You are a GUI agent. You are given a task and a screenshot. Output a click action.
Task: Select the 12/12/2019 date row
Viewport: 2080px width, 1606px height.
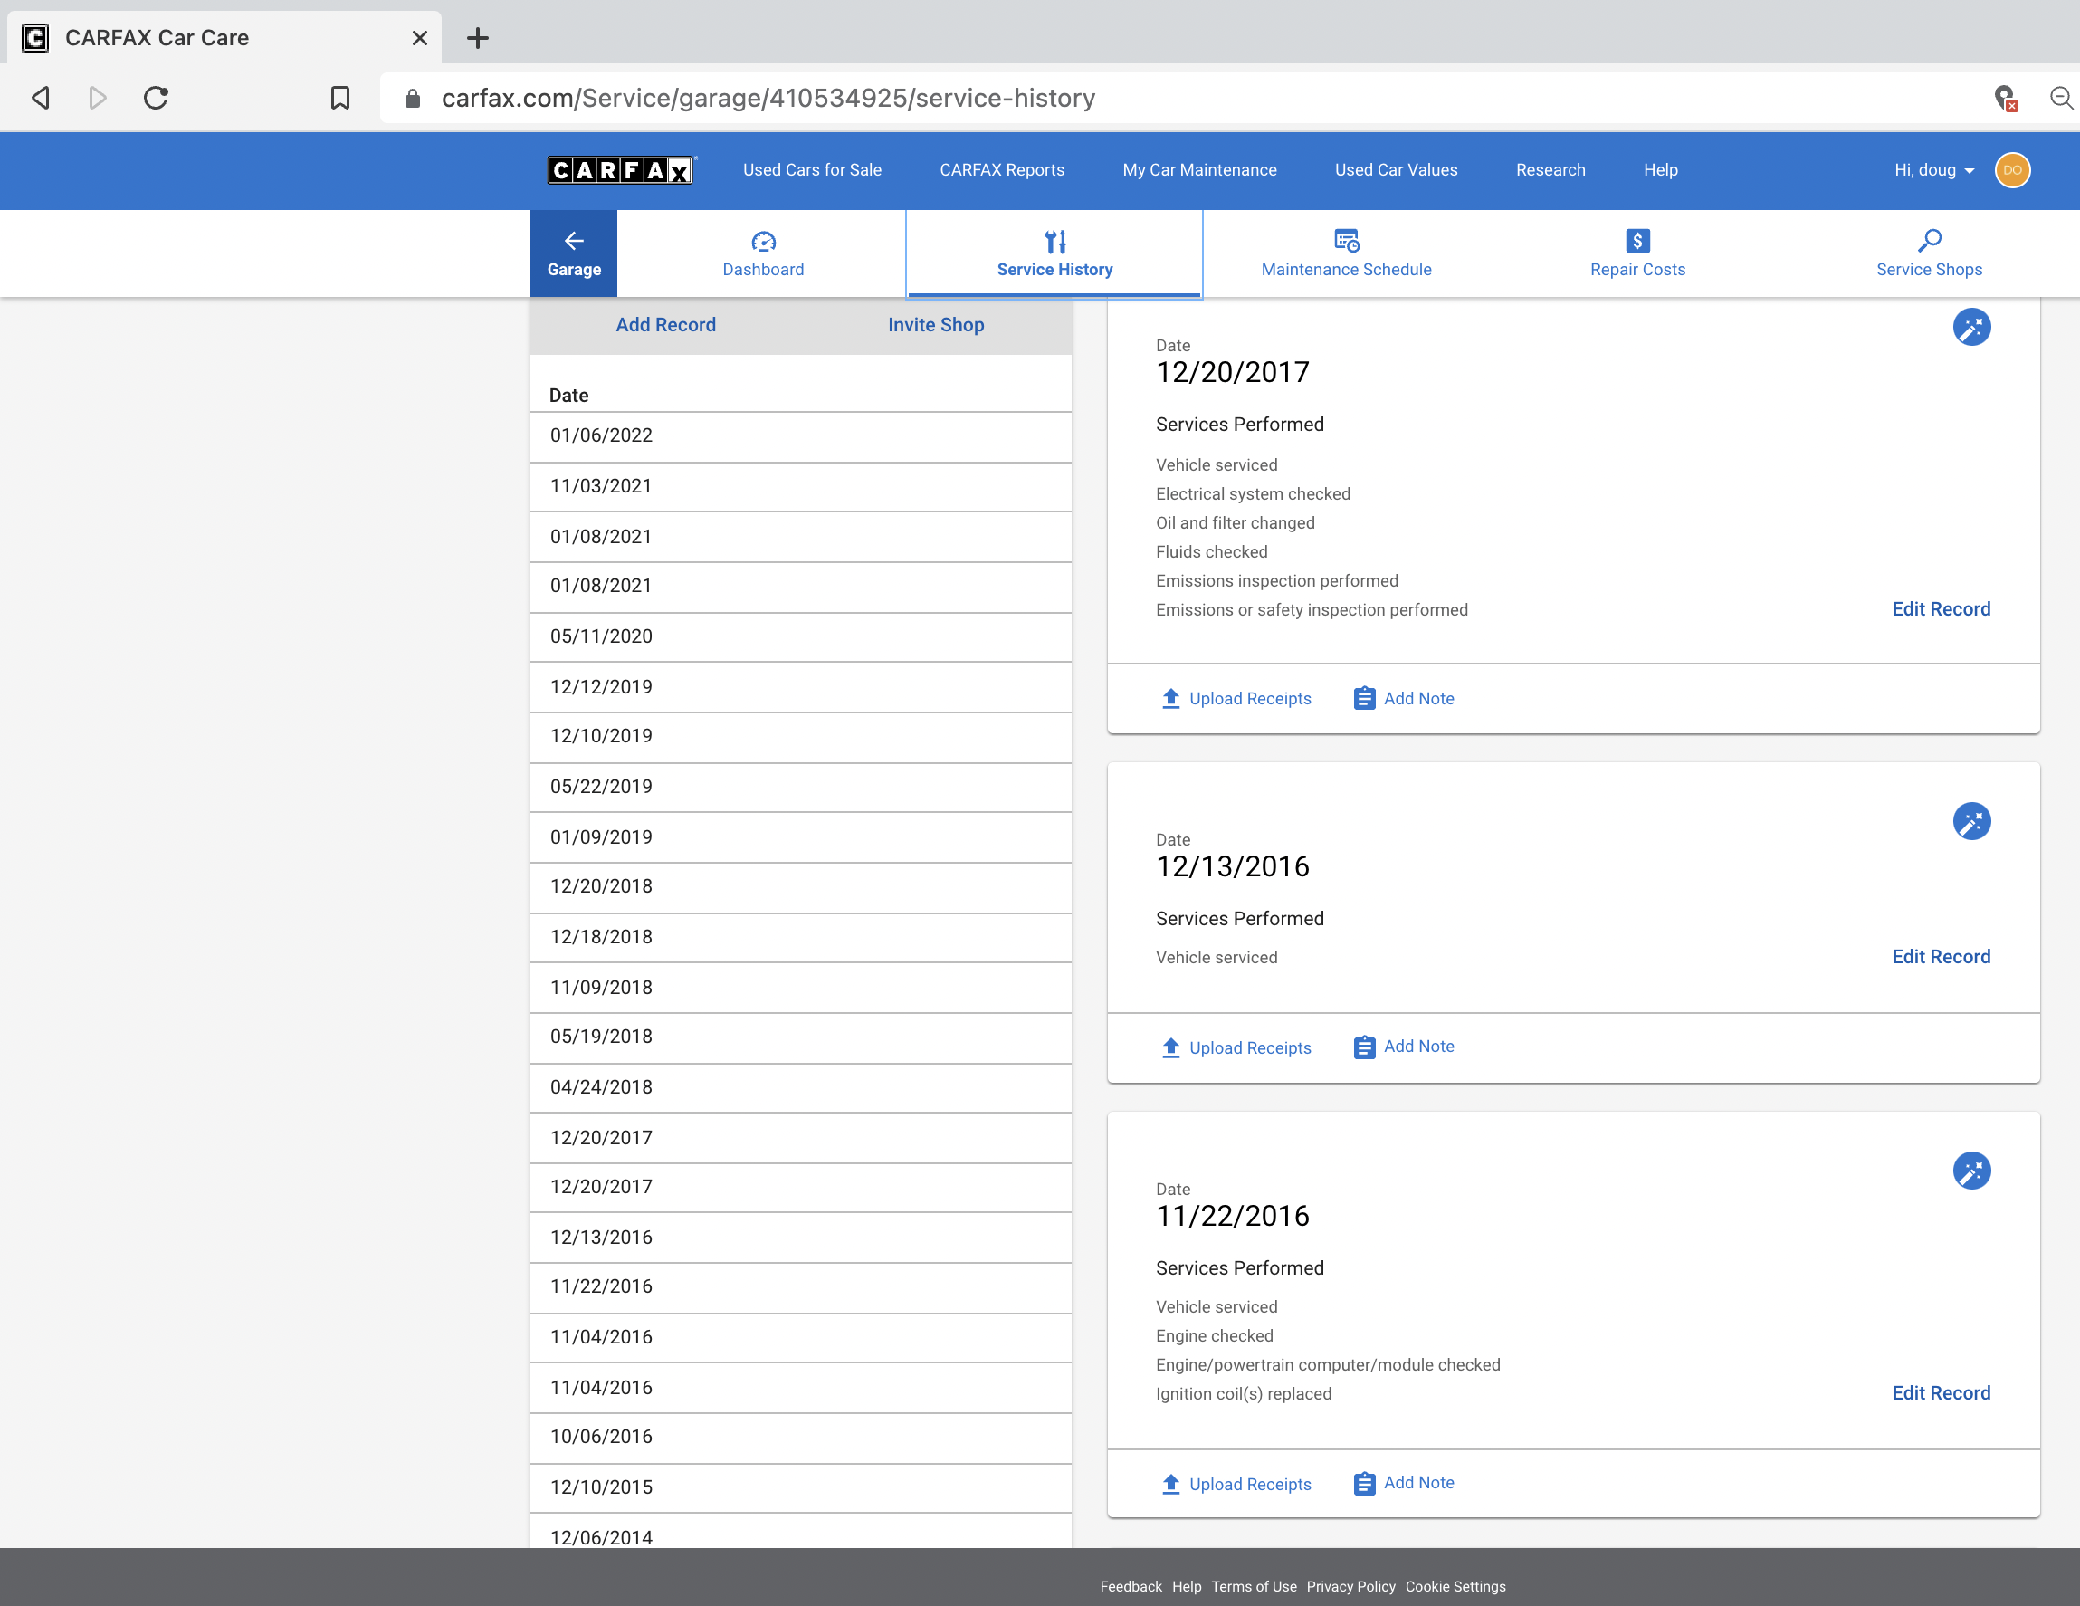800,687
